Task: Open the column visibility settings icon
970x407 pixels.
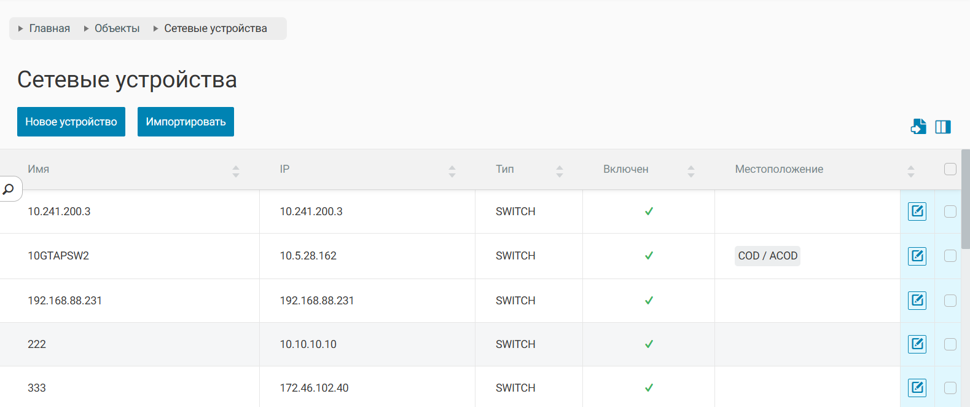Action: [942, 127]
